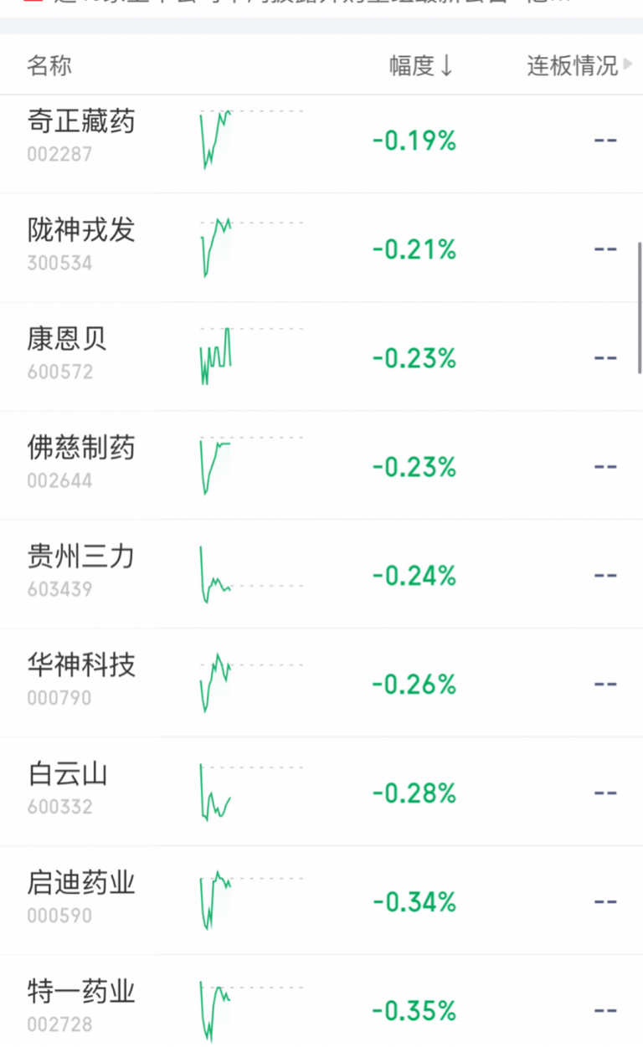Open 康恩贝 mini trend chart

251,356
